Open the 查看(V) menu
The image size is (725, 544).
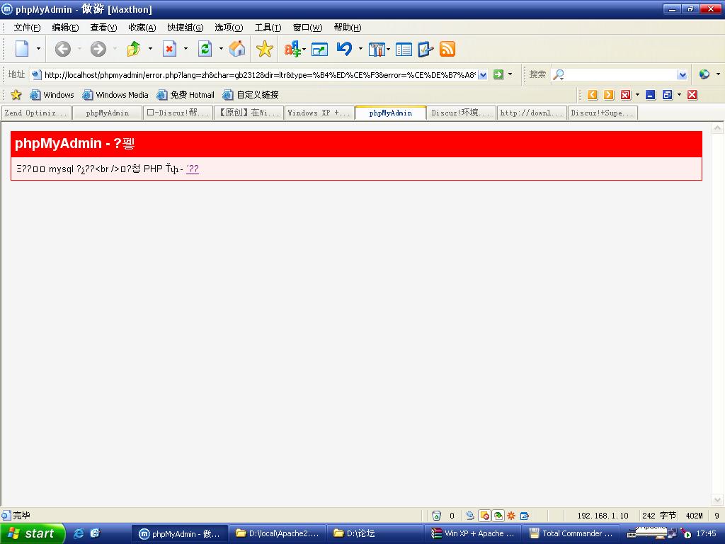pyautogui.click(x=103, y=28)
